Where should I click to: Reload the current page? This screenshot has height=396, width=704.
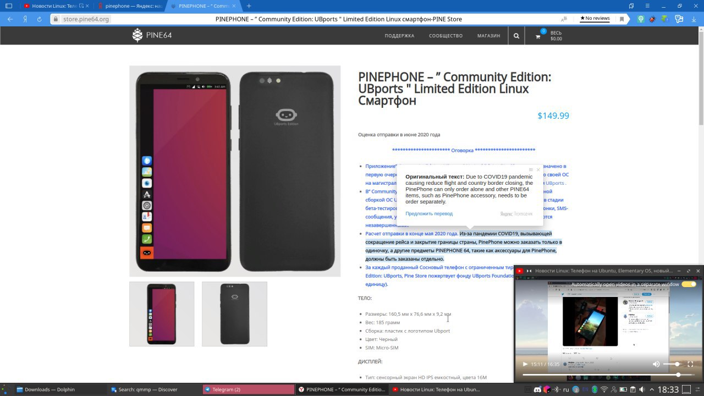pos(40,19)
